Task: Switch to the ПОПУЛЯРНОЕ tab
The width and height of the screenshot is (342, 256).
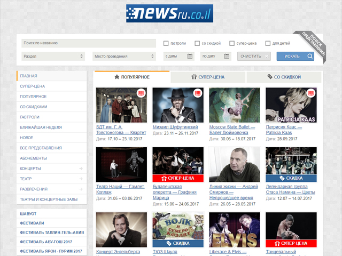Action: coord(132,77)
